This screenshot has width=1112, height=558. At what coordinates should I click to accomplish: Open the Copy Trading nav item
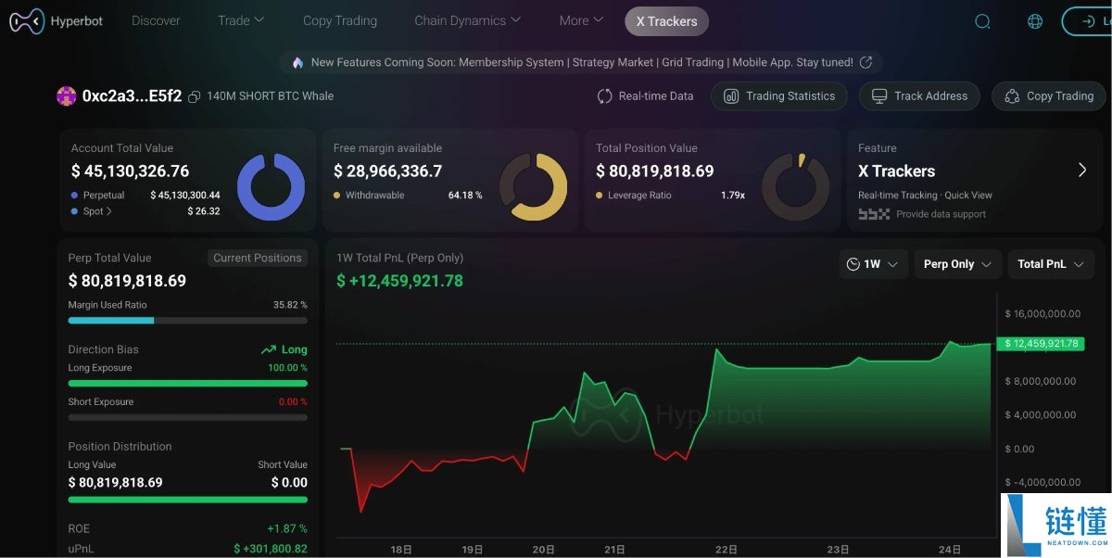(340, 20)
